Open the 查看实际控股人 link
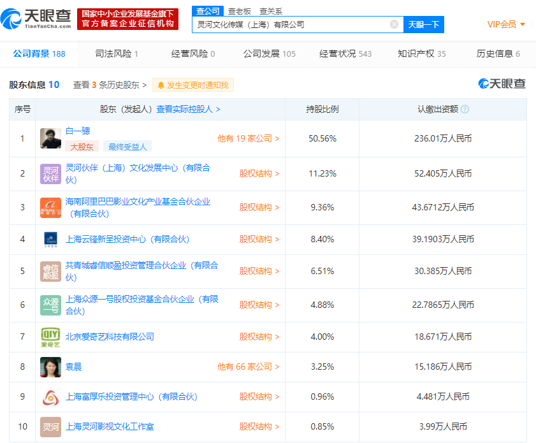This screenshot has width=536, height=443. pyautogui.click(x=189, y=110)
